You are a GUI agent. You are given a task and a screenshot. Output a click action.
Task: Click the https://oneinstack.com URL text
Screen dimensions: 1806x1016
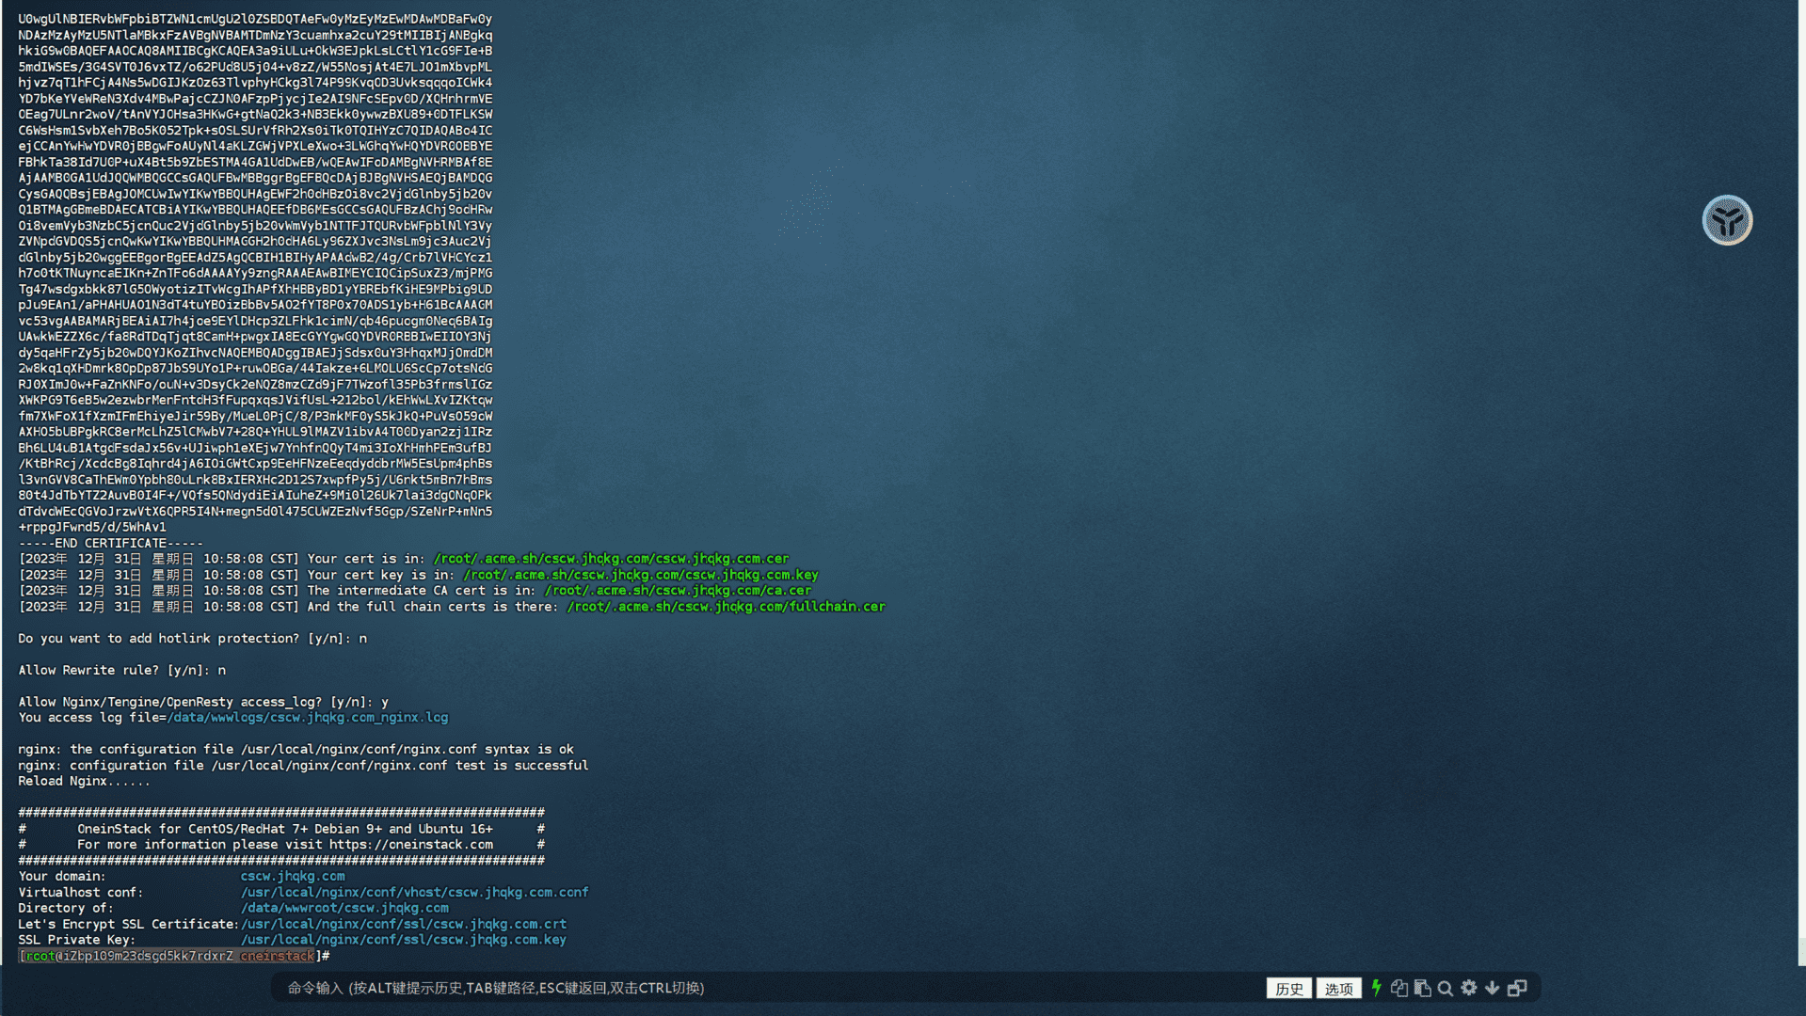tap(411, 845)
